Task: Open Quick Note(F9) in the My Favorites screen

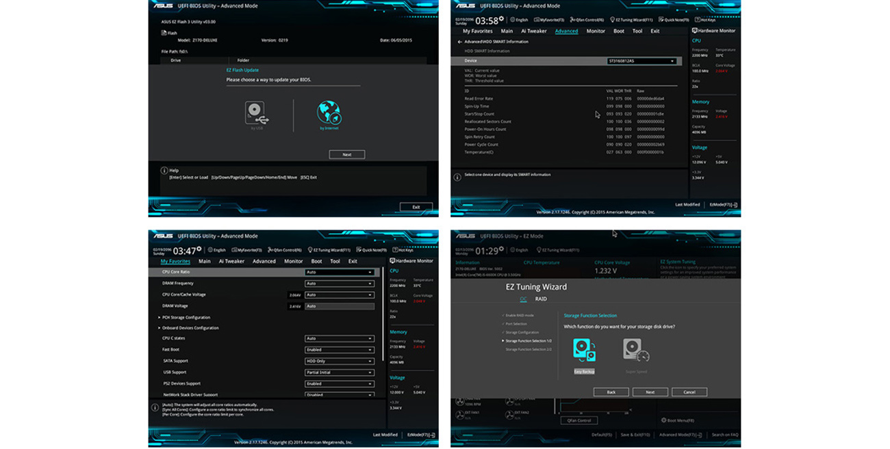Action: coord(370,250)
